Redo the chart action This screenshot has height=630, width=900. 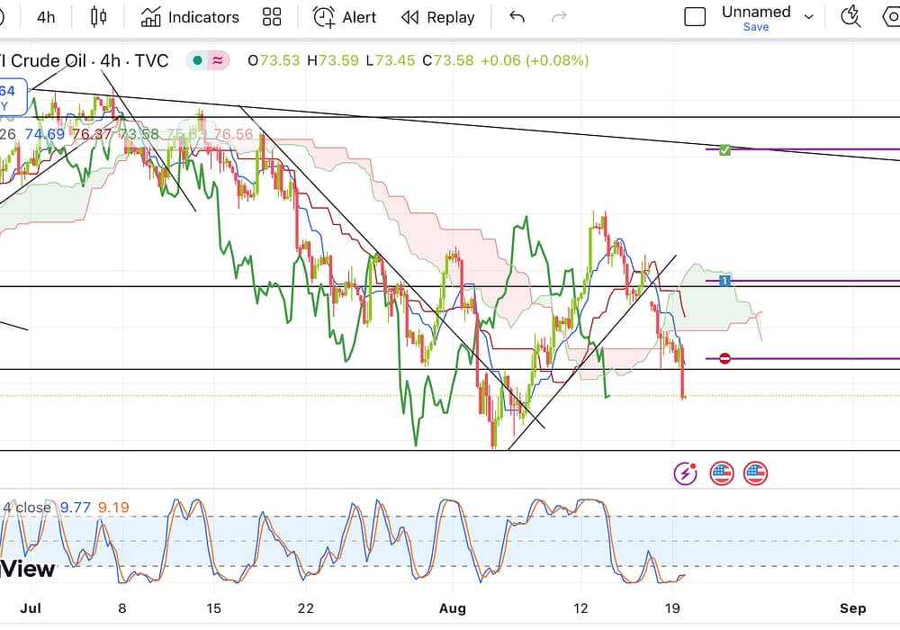559,17
